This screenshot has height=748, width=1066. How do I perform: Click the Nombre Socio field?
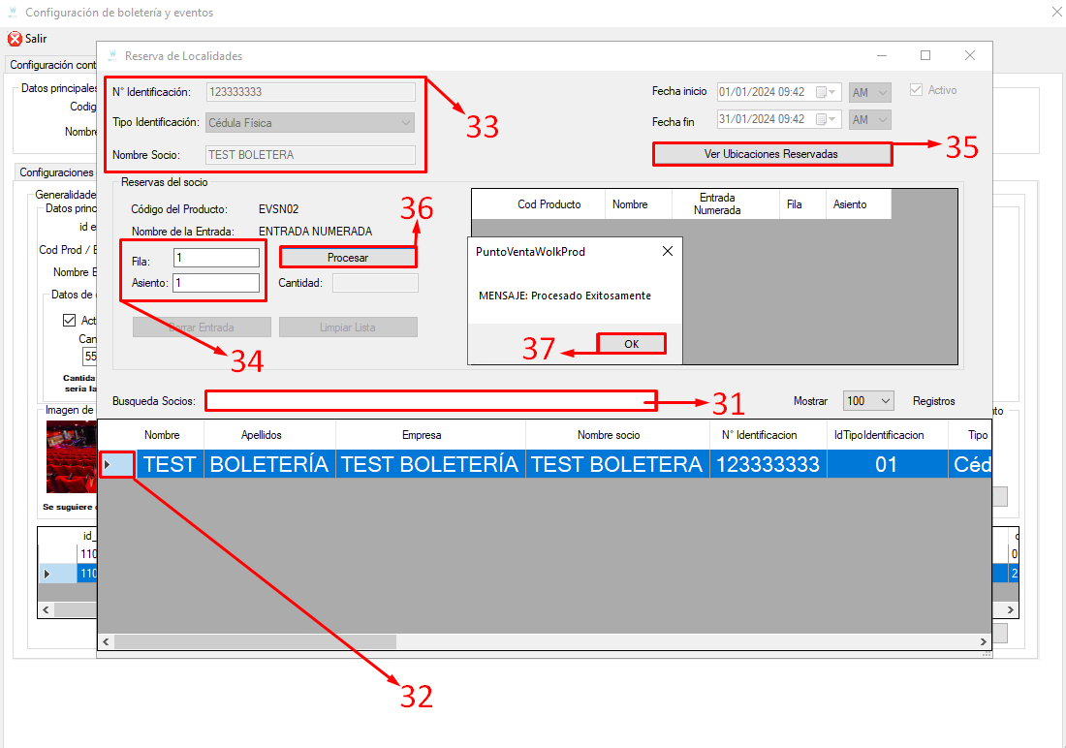tap(311, 155)
